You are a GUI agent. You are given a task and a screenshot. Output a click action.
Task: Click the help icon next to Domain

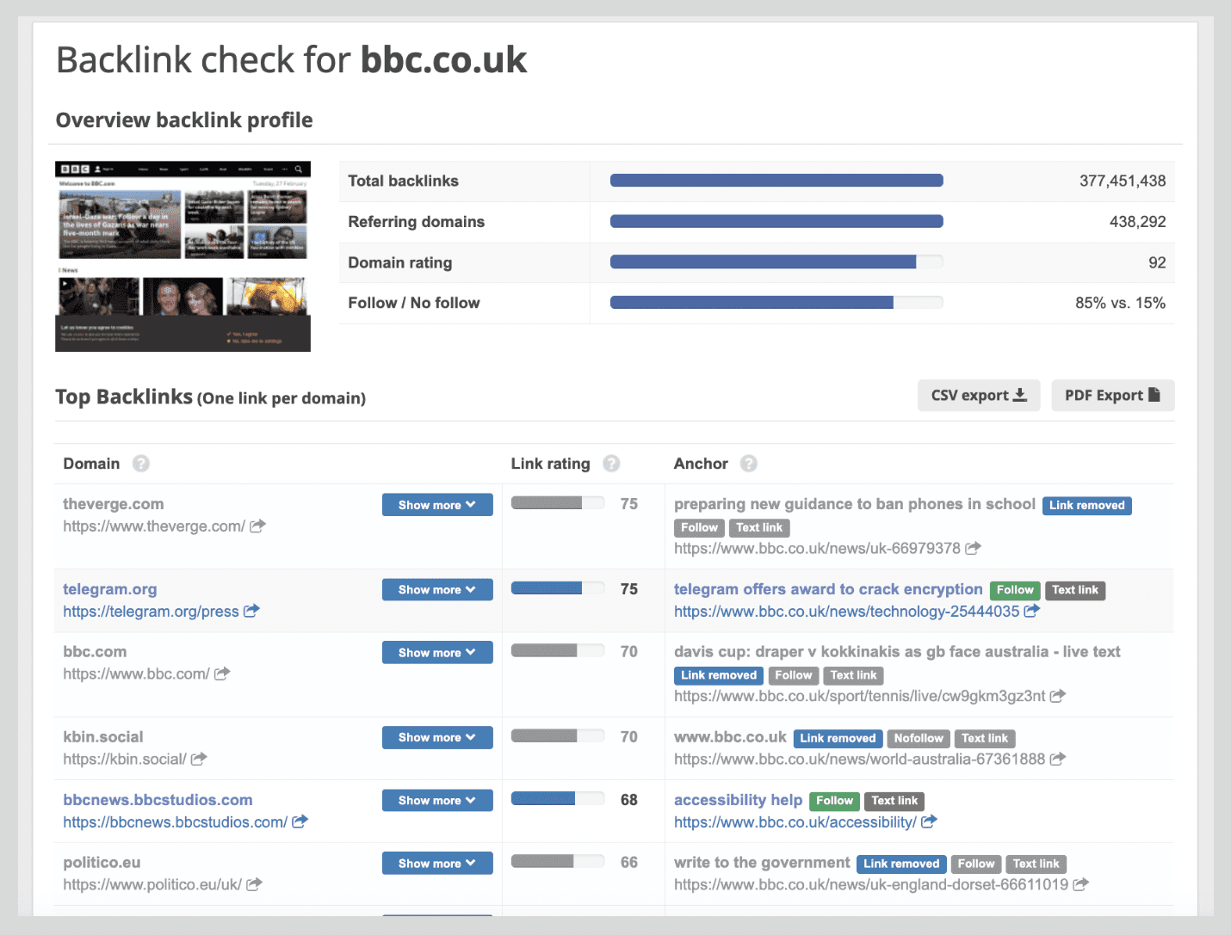coord(141,464)
